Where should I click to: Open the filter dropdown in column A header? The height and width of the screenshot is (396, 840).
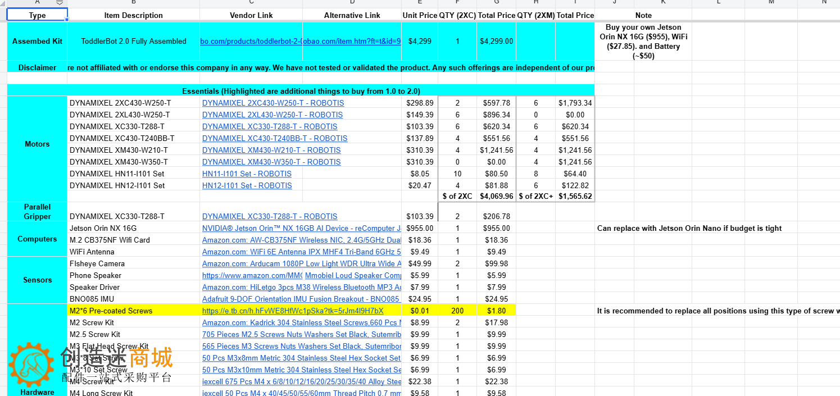(x=59, y=3)
